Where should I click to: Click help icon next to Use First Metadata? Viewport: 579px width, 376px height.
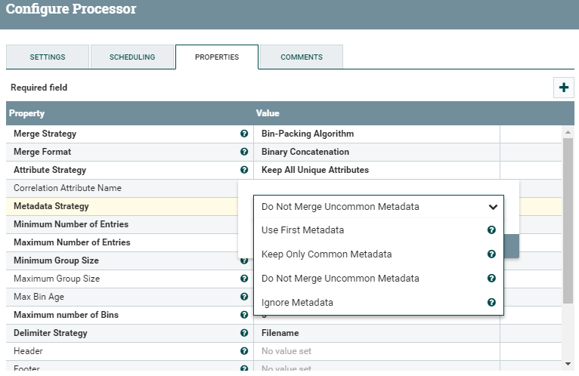pyautogui.click(x=491, y=230)
